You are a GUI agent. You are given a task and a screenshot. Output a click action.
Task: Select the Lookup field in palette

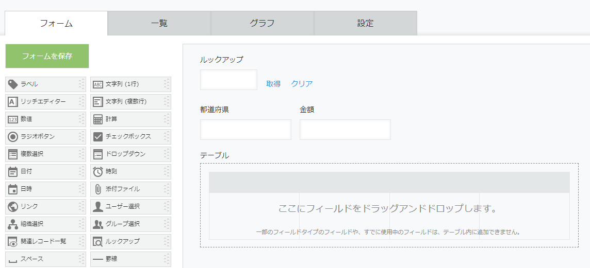coord(130,242)
